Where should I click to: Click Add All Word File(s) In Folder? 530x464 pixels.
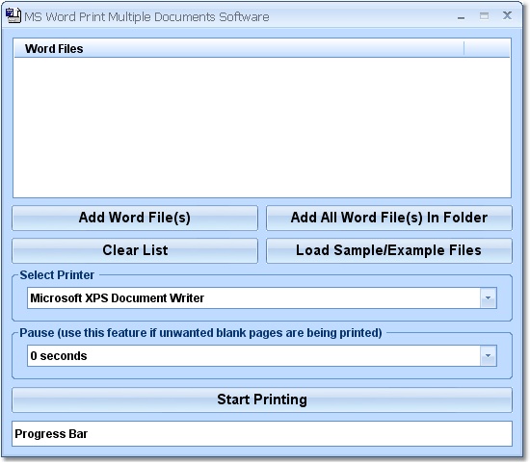(389, 218)
